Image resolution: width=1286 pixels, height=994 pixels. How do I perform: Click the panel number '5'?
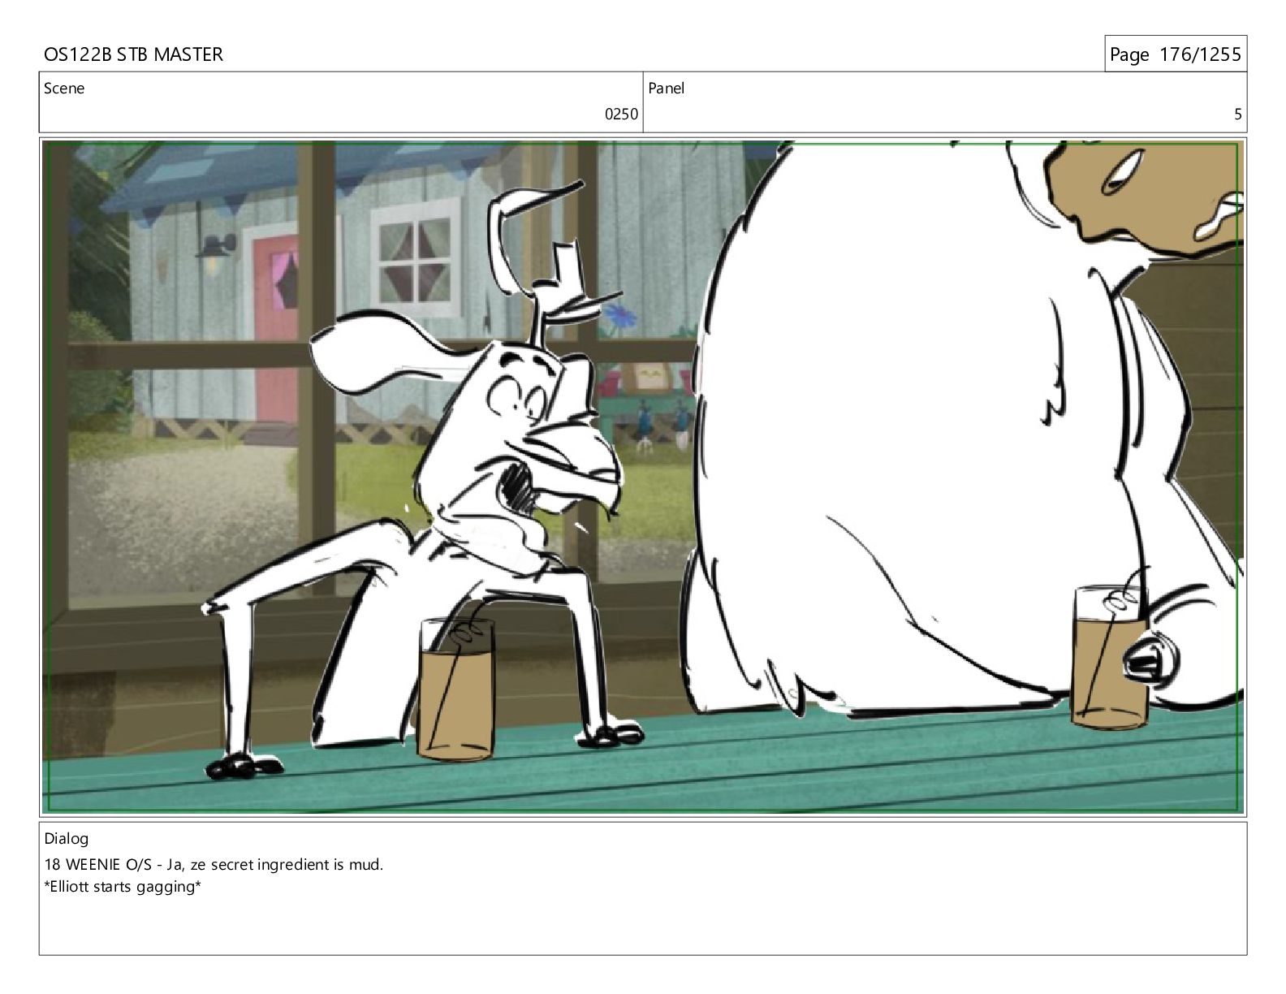click(1238, 115)
